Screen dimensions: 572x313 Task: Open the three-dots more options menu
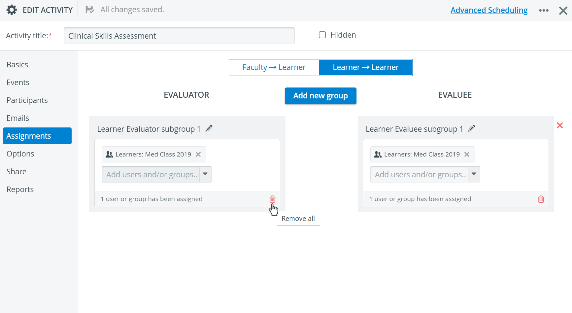(x=544, y=11)
